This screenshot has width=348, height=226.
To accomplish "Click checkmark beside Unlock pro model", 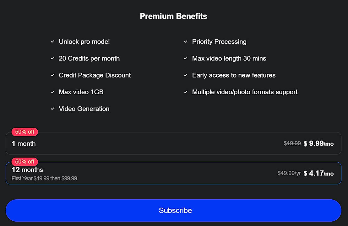I will click(52, 42).
